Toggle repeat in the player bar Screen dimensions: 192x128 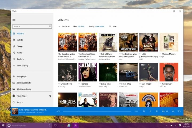[x=179, y=111]
